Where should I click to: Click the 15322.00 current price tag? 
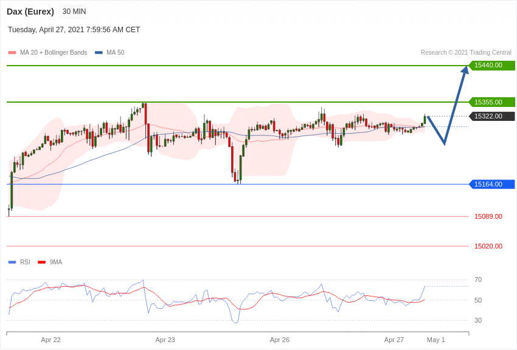pyautogui.click(x=491, y=116)
